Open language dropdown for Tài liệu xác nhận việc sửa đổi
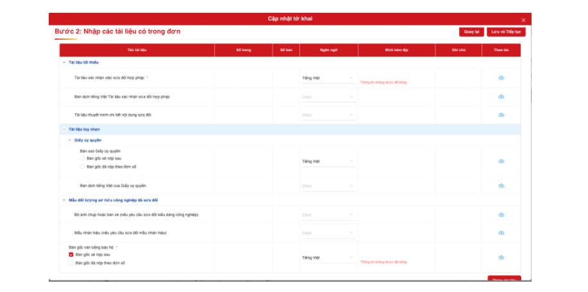Viewport: 588px width, 292px height. [328, 78]
